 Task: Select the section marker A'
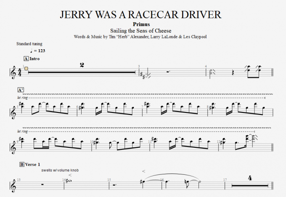pyautogui.click(x=21, y=90)
